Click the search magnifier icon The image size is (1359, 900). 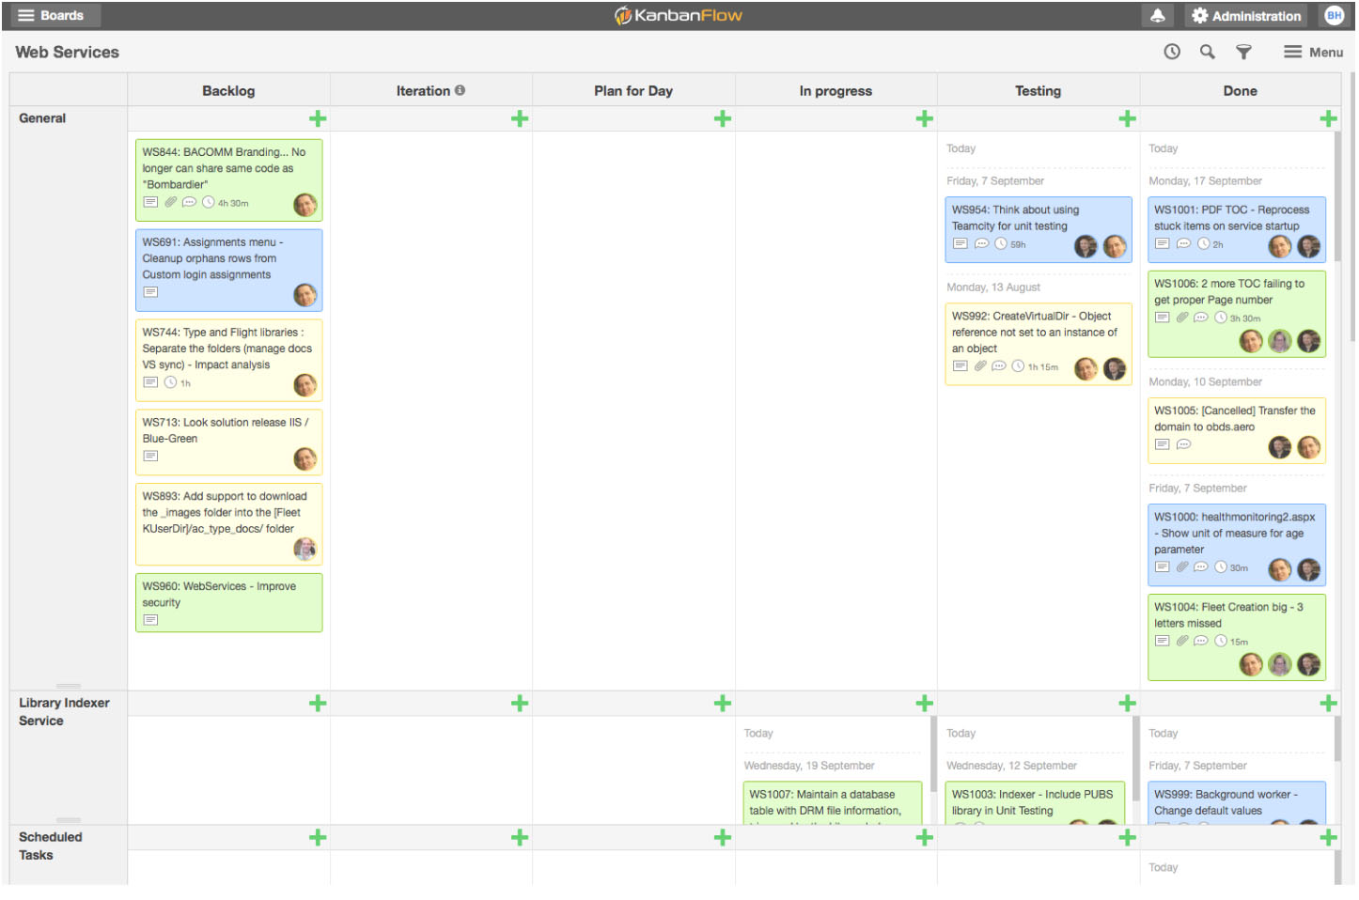click(x=1208, y=53)
